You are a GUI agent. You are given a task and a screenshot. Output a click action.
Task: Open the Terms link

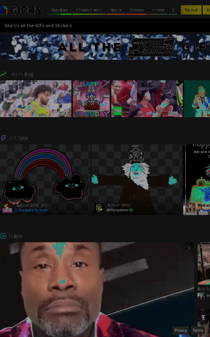[x=198, y=330]
